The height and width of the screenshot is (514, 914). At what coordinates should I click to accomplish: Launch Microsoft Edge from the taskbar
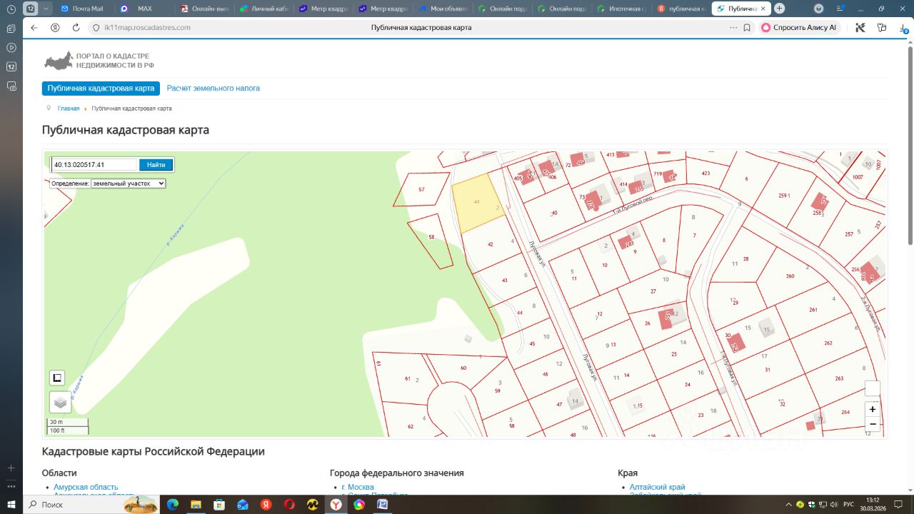[x=172, y=504]
